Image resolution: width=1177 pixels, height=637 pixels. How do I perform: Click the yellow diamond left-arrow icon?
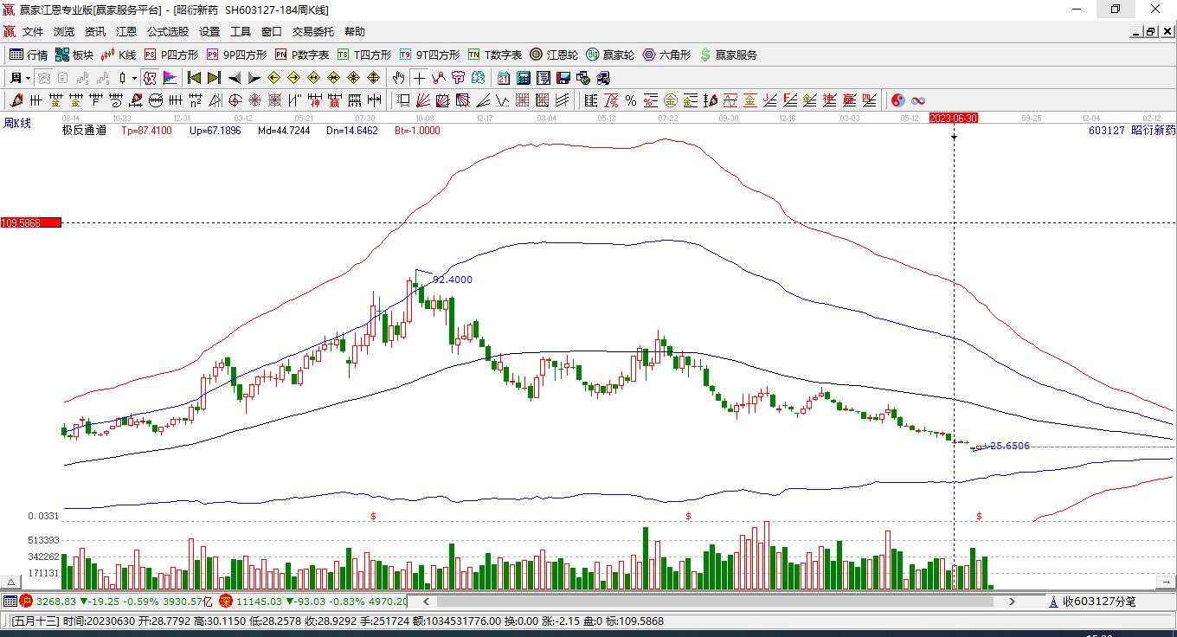click(273, 78)
